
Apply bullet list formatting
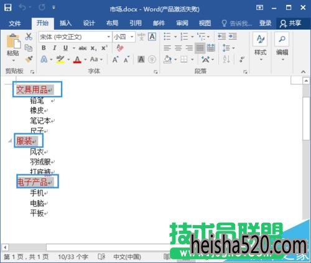(167, 37)
